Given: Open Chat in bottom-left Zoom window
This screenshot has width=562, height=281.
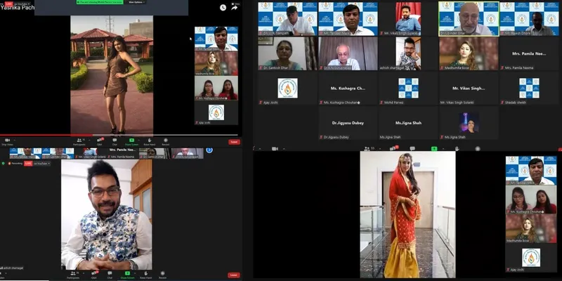Looking at the screenshot, I should click(110, 275).
